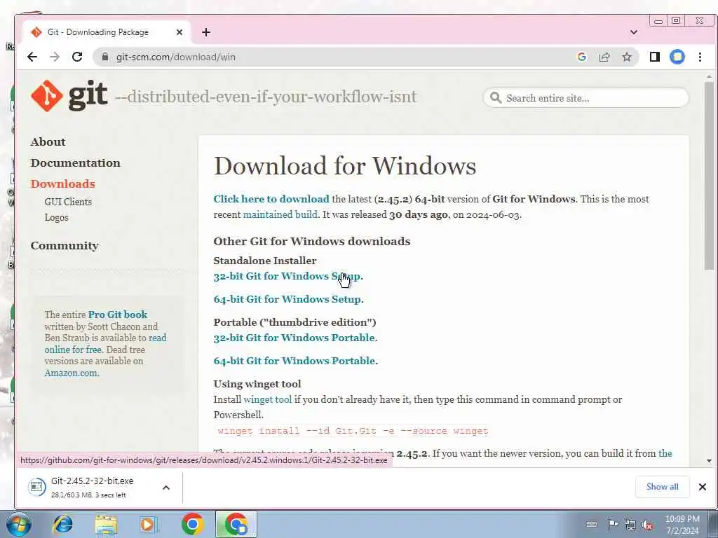Screen dimensions: 718x538
Task: Click the active Chrome window taskbar icon
Action: click(x=236, y=524)
